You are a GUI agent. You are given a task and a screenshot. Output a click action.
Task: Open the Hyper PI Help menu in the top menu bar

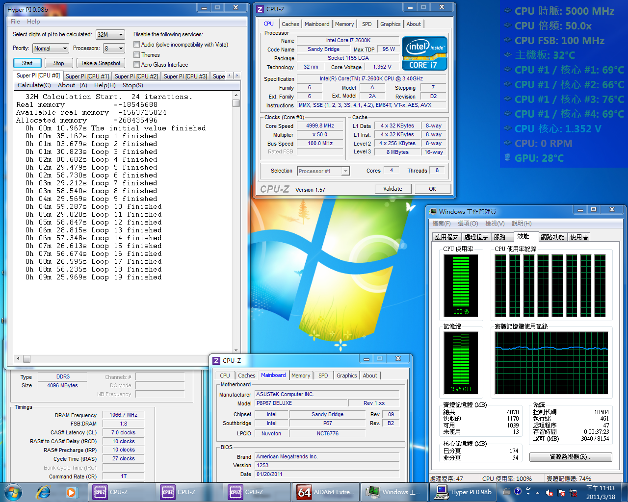33,22
